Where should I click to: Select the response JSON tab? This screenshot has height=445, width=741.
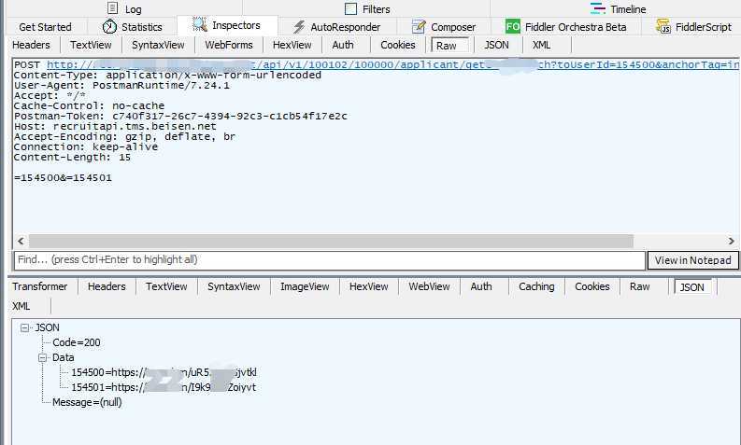pos(692,287)
